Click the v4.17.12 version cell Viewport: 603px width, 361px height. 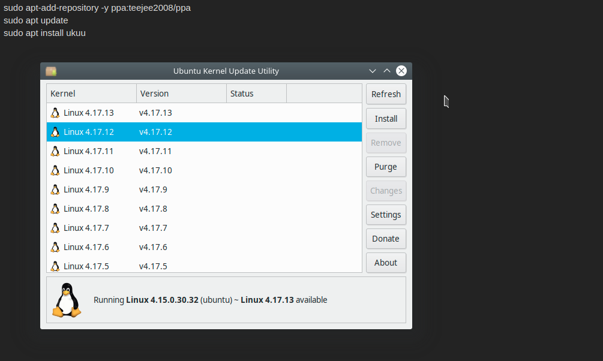tap(155, 132)
